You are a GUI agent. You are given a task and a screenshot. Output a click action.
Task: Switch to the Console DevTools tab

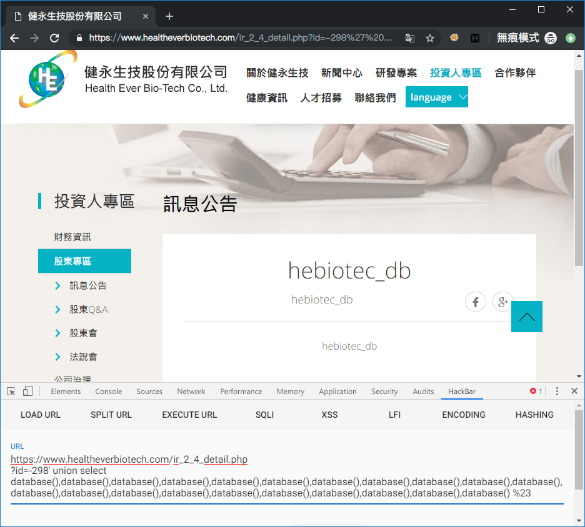coord(109,392)
